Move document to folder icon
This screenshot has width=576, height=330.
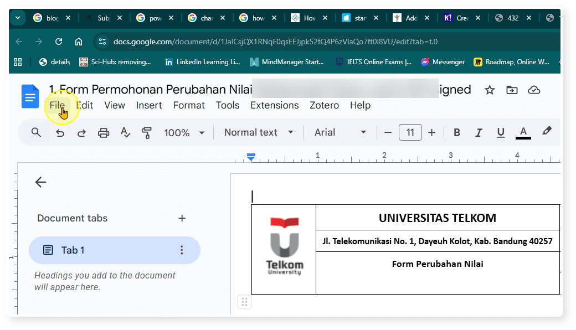(x=512, y=90)
